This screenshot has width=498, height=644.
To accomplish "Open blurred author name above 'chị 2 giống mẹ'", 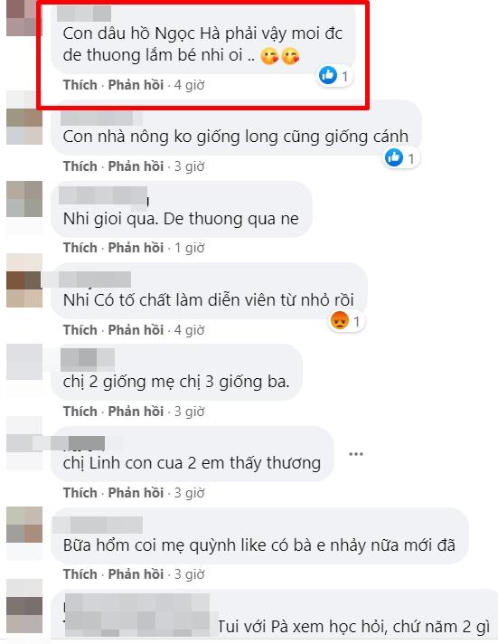I will tap(87, 359).
